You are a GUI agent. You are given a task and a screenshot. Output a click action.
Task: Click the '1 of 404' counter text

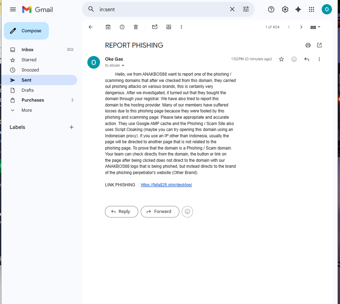pos(272,27)
